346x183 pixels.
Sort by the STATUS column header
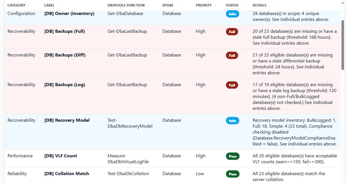232,5
